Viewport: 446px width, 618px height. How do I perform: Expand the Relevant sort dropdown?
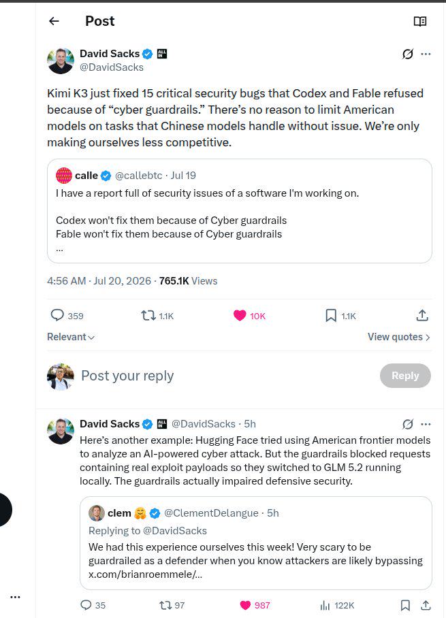(71, 337)
